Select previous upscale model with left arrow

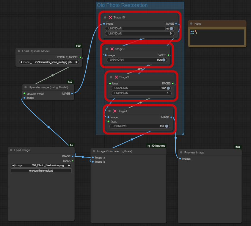21,62
